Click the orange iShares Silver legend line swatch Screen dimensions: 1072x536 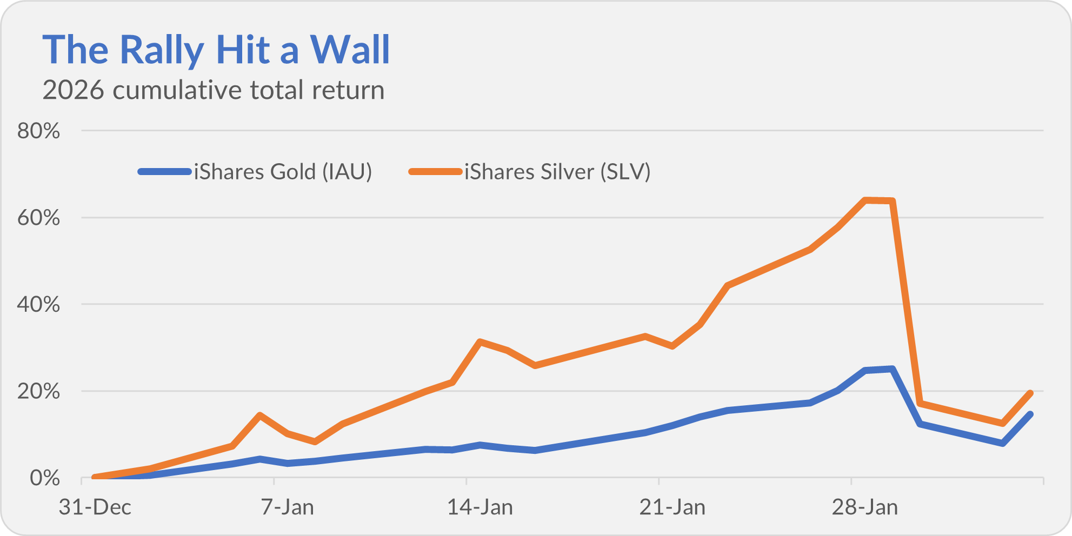pyautogui.click(x=435, y=172)
